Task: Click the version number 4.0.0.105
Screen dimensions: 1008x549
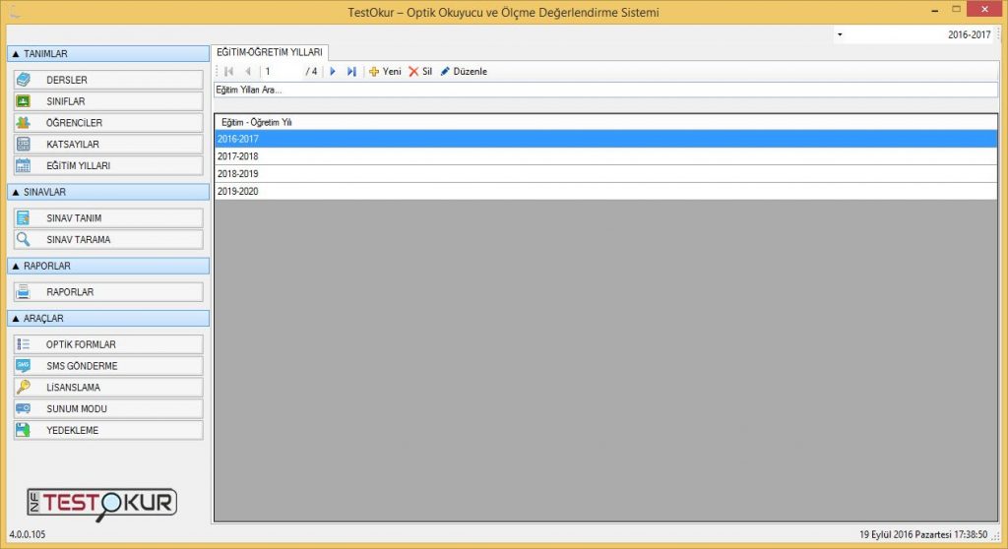Action: pos(27,534)
